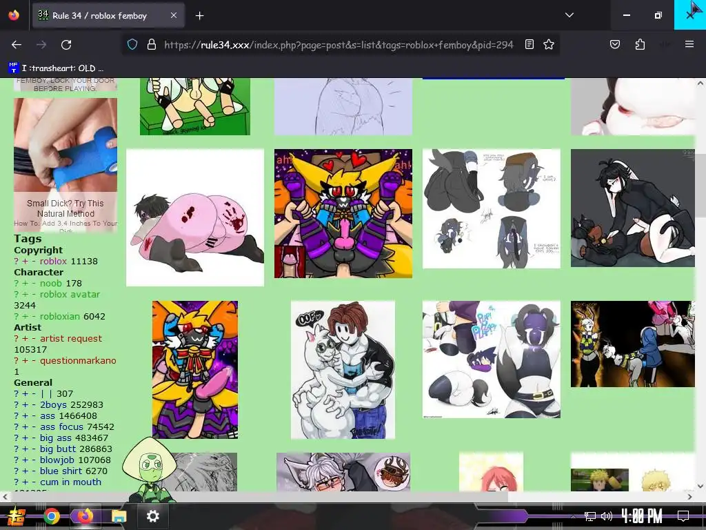This screenshot has width=706, height=530.
Task: Open the network icon in system tray
Action: [x=590, y=516]
